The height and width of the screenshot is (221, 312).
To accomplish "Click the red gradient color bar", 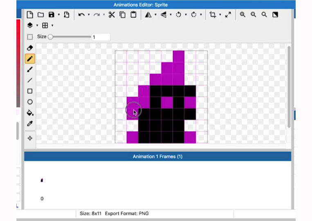I will pyautogui.click(x=18, y=63).
